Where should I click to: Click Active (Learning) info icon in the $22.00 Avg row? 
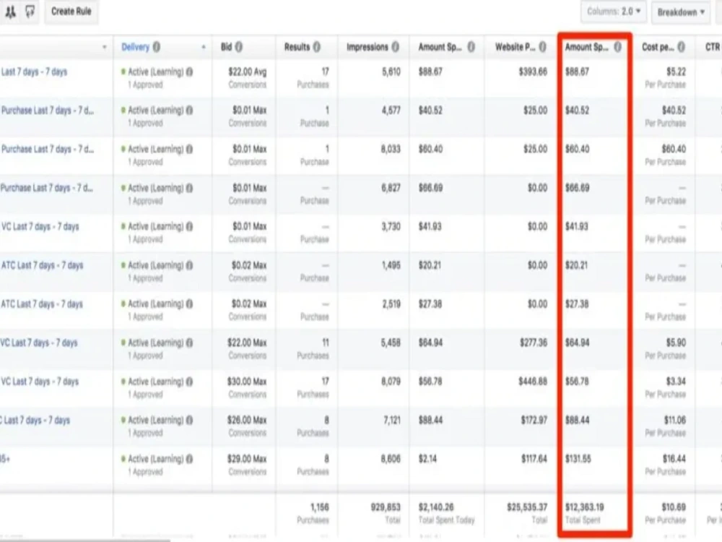(x=189, y=72)
